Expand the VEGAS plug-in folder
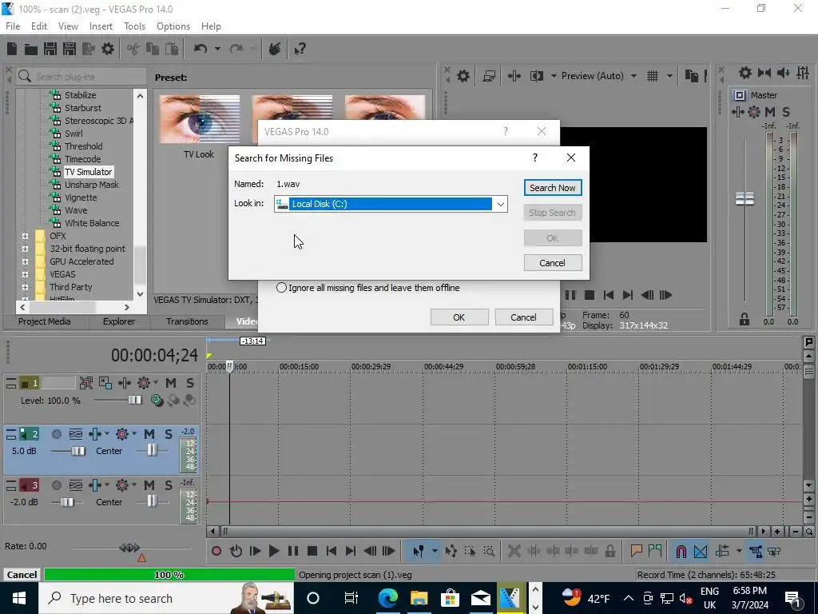The height and width of the screenshot is (614, 818). pyautogui.click(x=25, y=274)
